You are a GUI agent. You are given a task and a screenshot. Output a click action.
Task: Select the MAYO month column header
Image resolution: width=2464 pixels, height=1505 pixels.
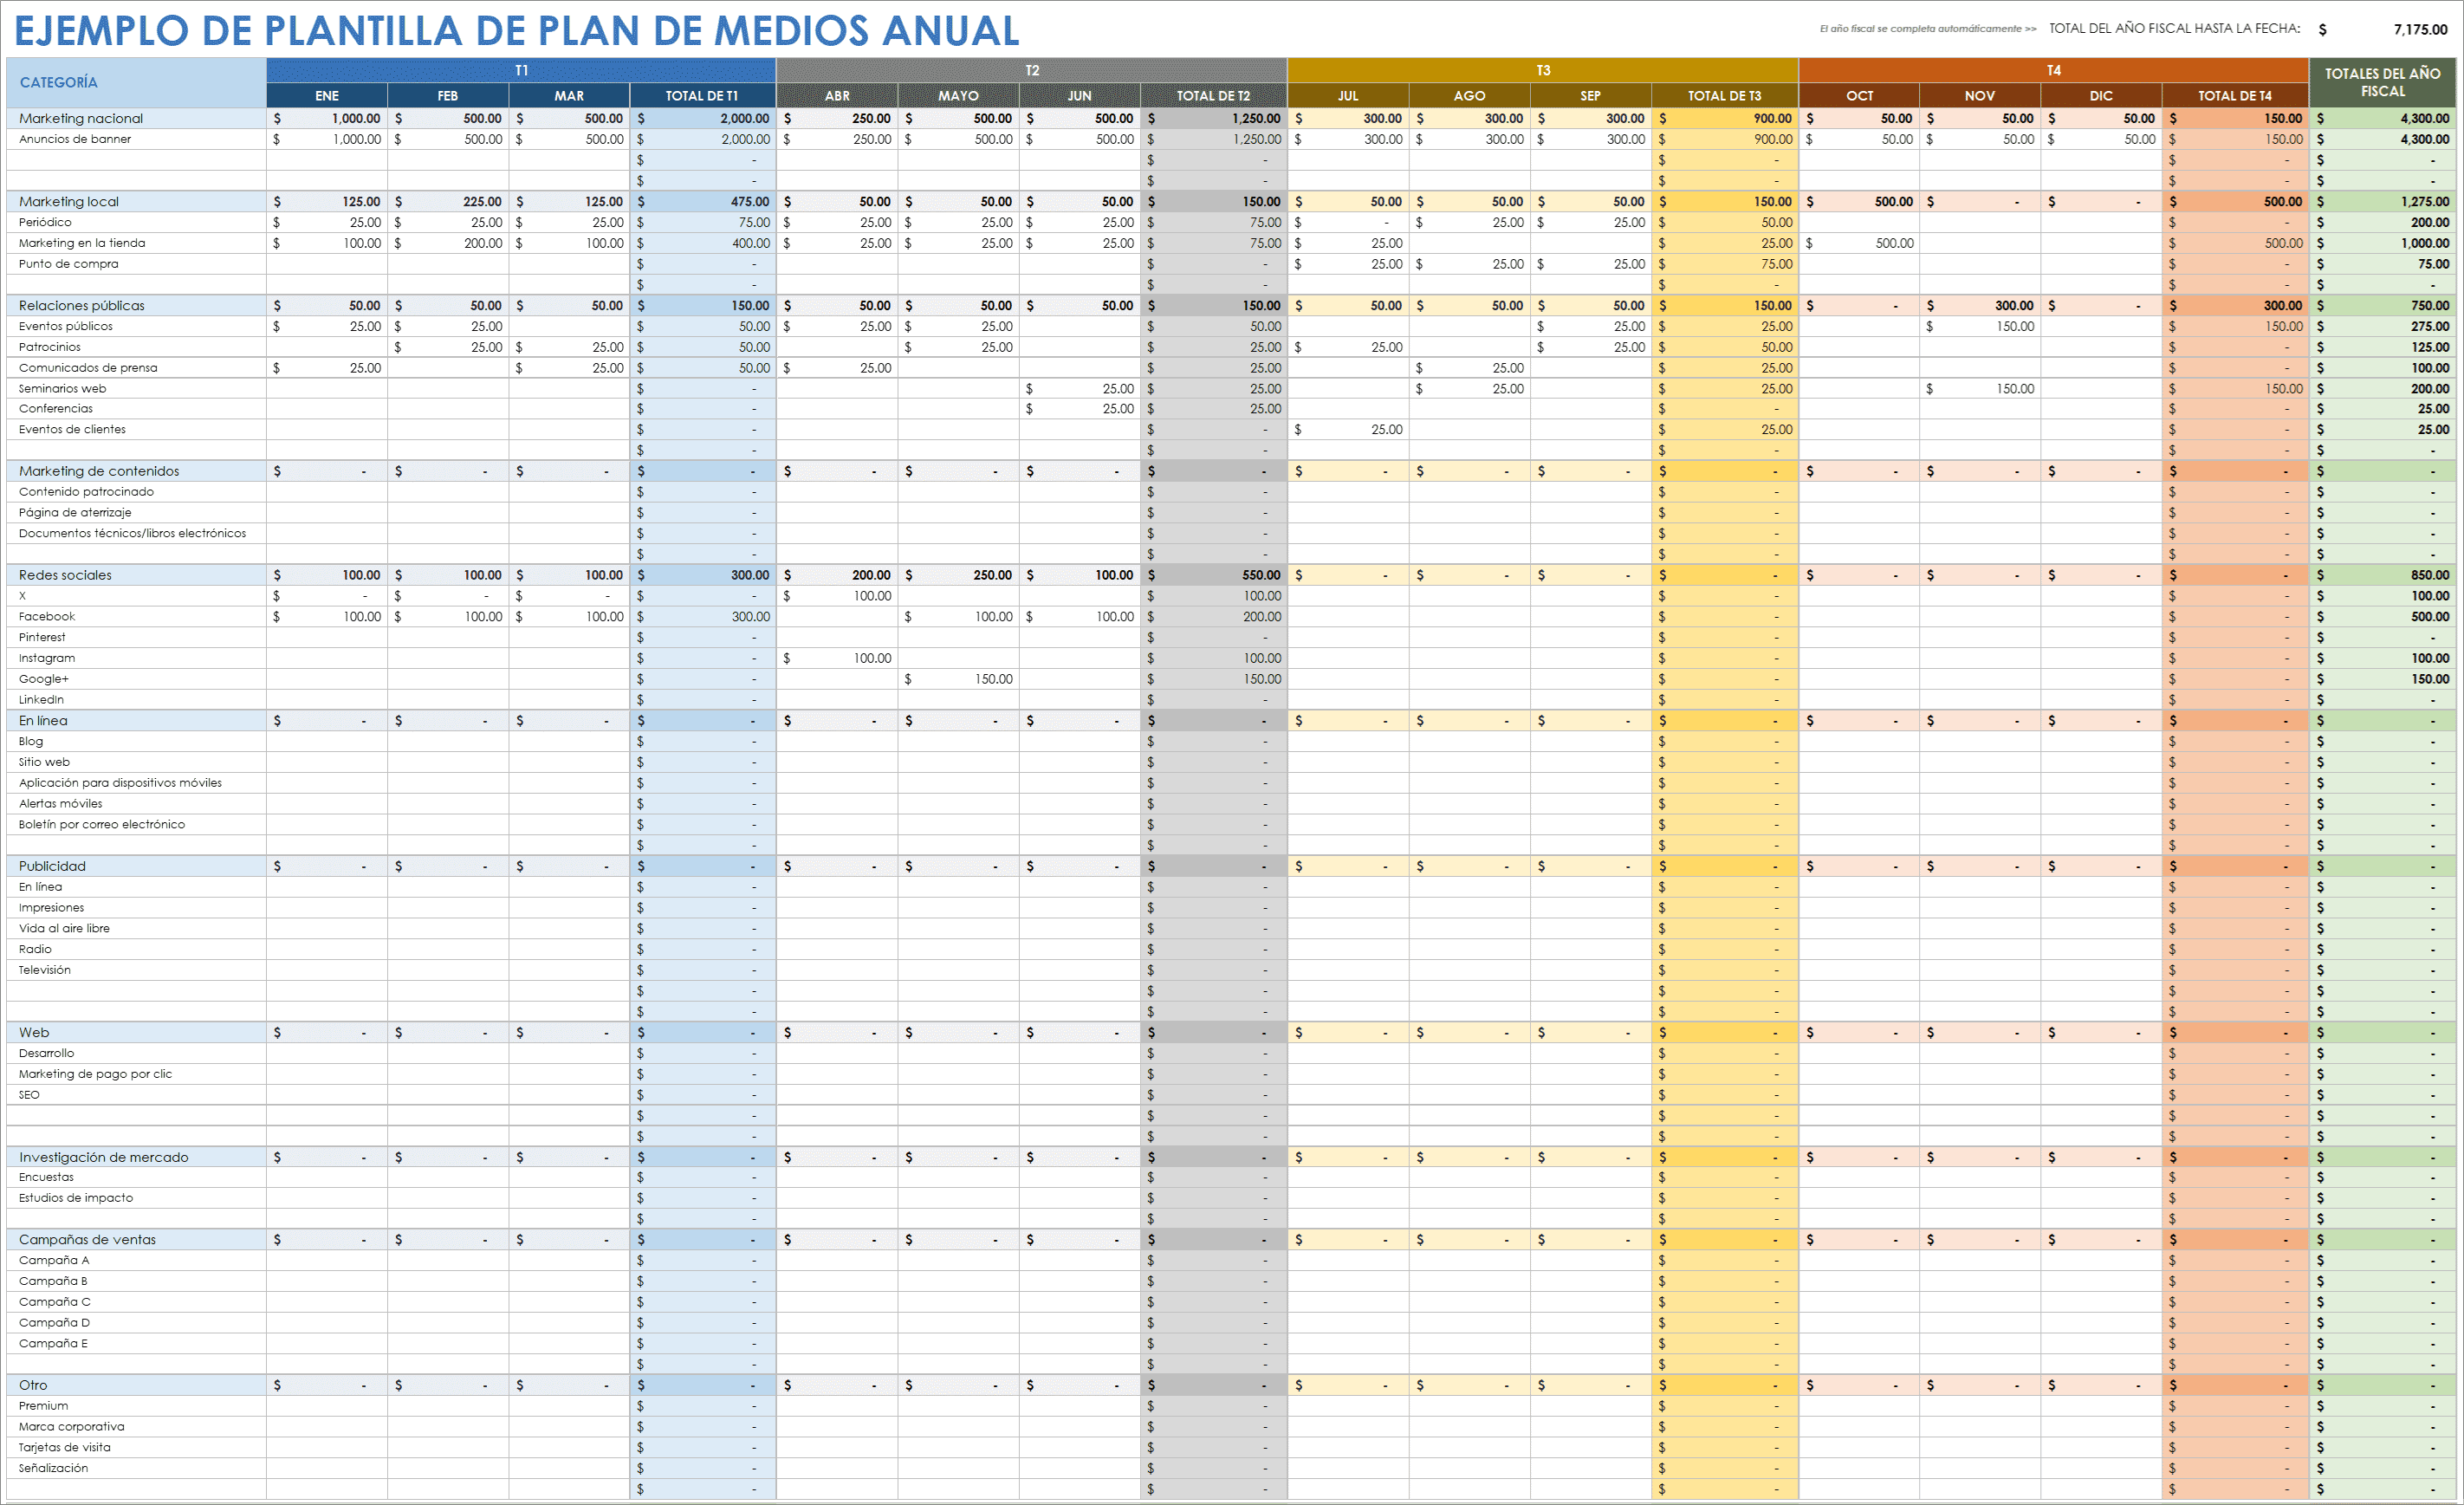pyautogui.click(x=958, y=96)
